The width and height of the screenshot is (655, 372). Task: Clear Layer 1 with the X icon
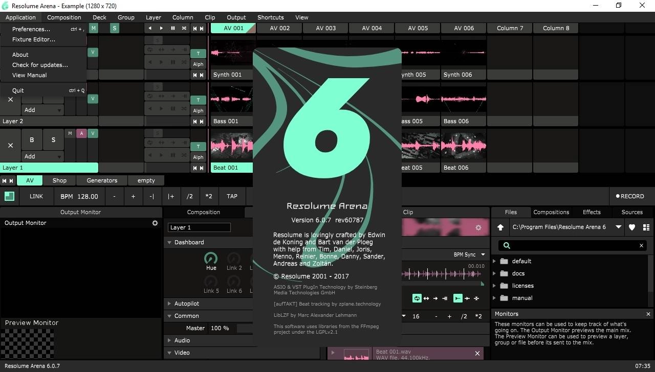tap(10, 146)
